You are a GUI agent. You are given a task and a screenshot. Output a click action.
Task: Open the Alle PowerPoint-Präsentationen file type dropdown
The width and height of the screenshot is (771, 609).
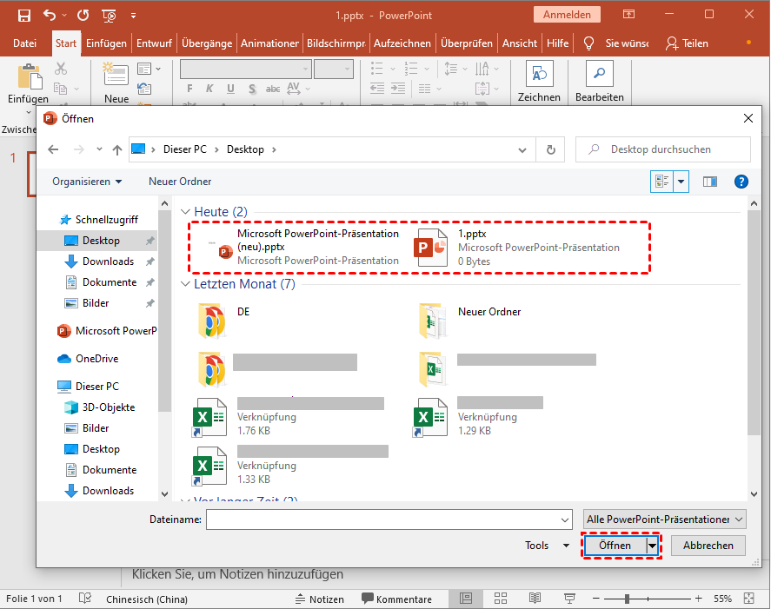665,519
